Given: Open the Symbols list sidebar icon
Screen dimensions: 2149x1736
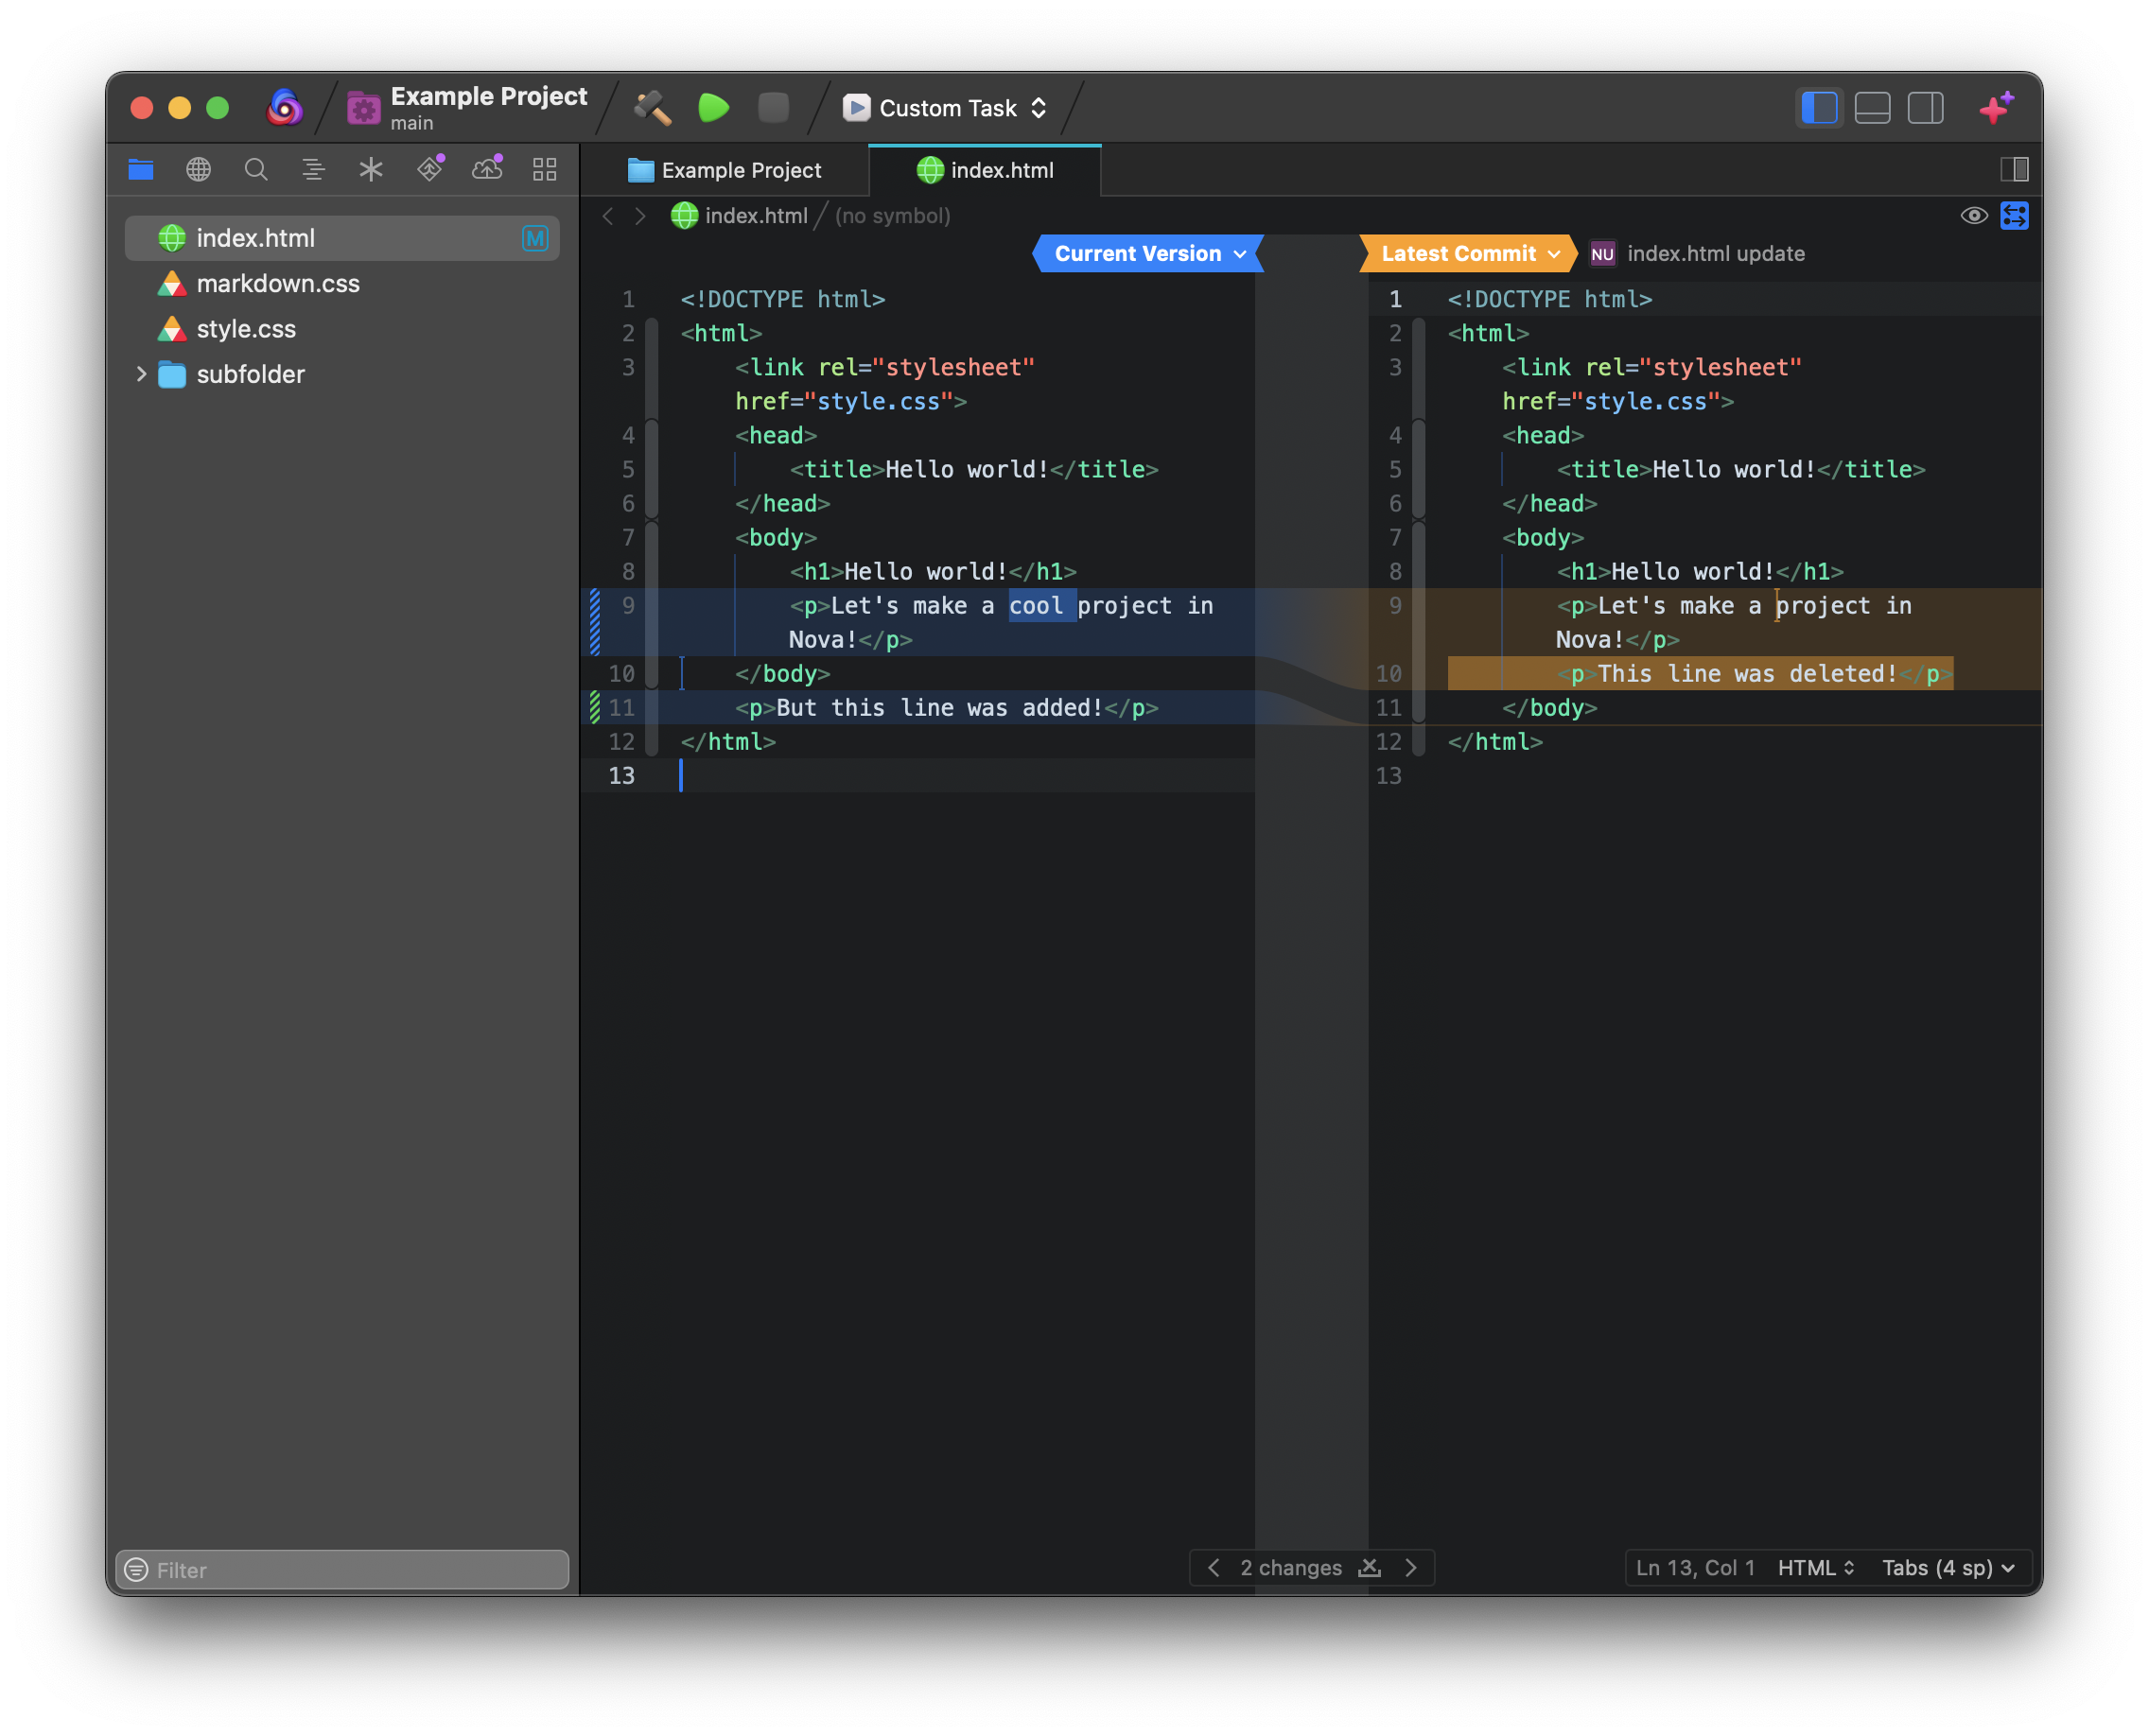Looking at the screenshot, I should [x=313, y=169].
